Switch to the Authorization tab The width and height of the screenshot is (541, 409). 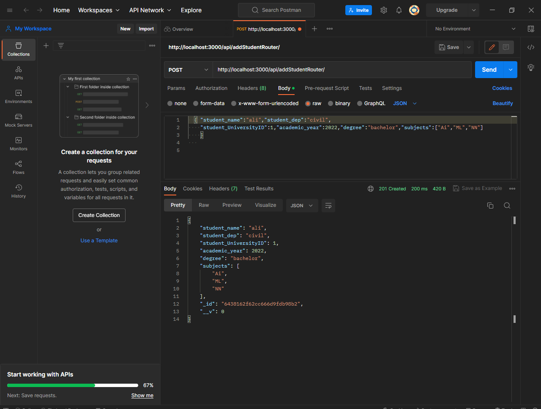tap(211, 88)
